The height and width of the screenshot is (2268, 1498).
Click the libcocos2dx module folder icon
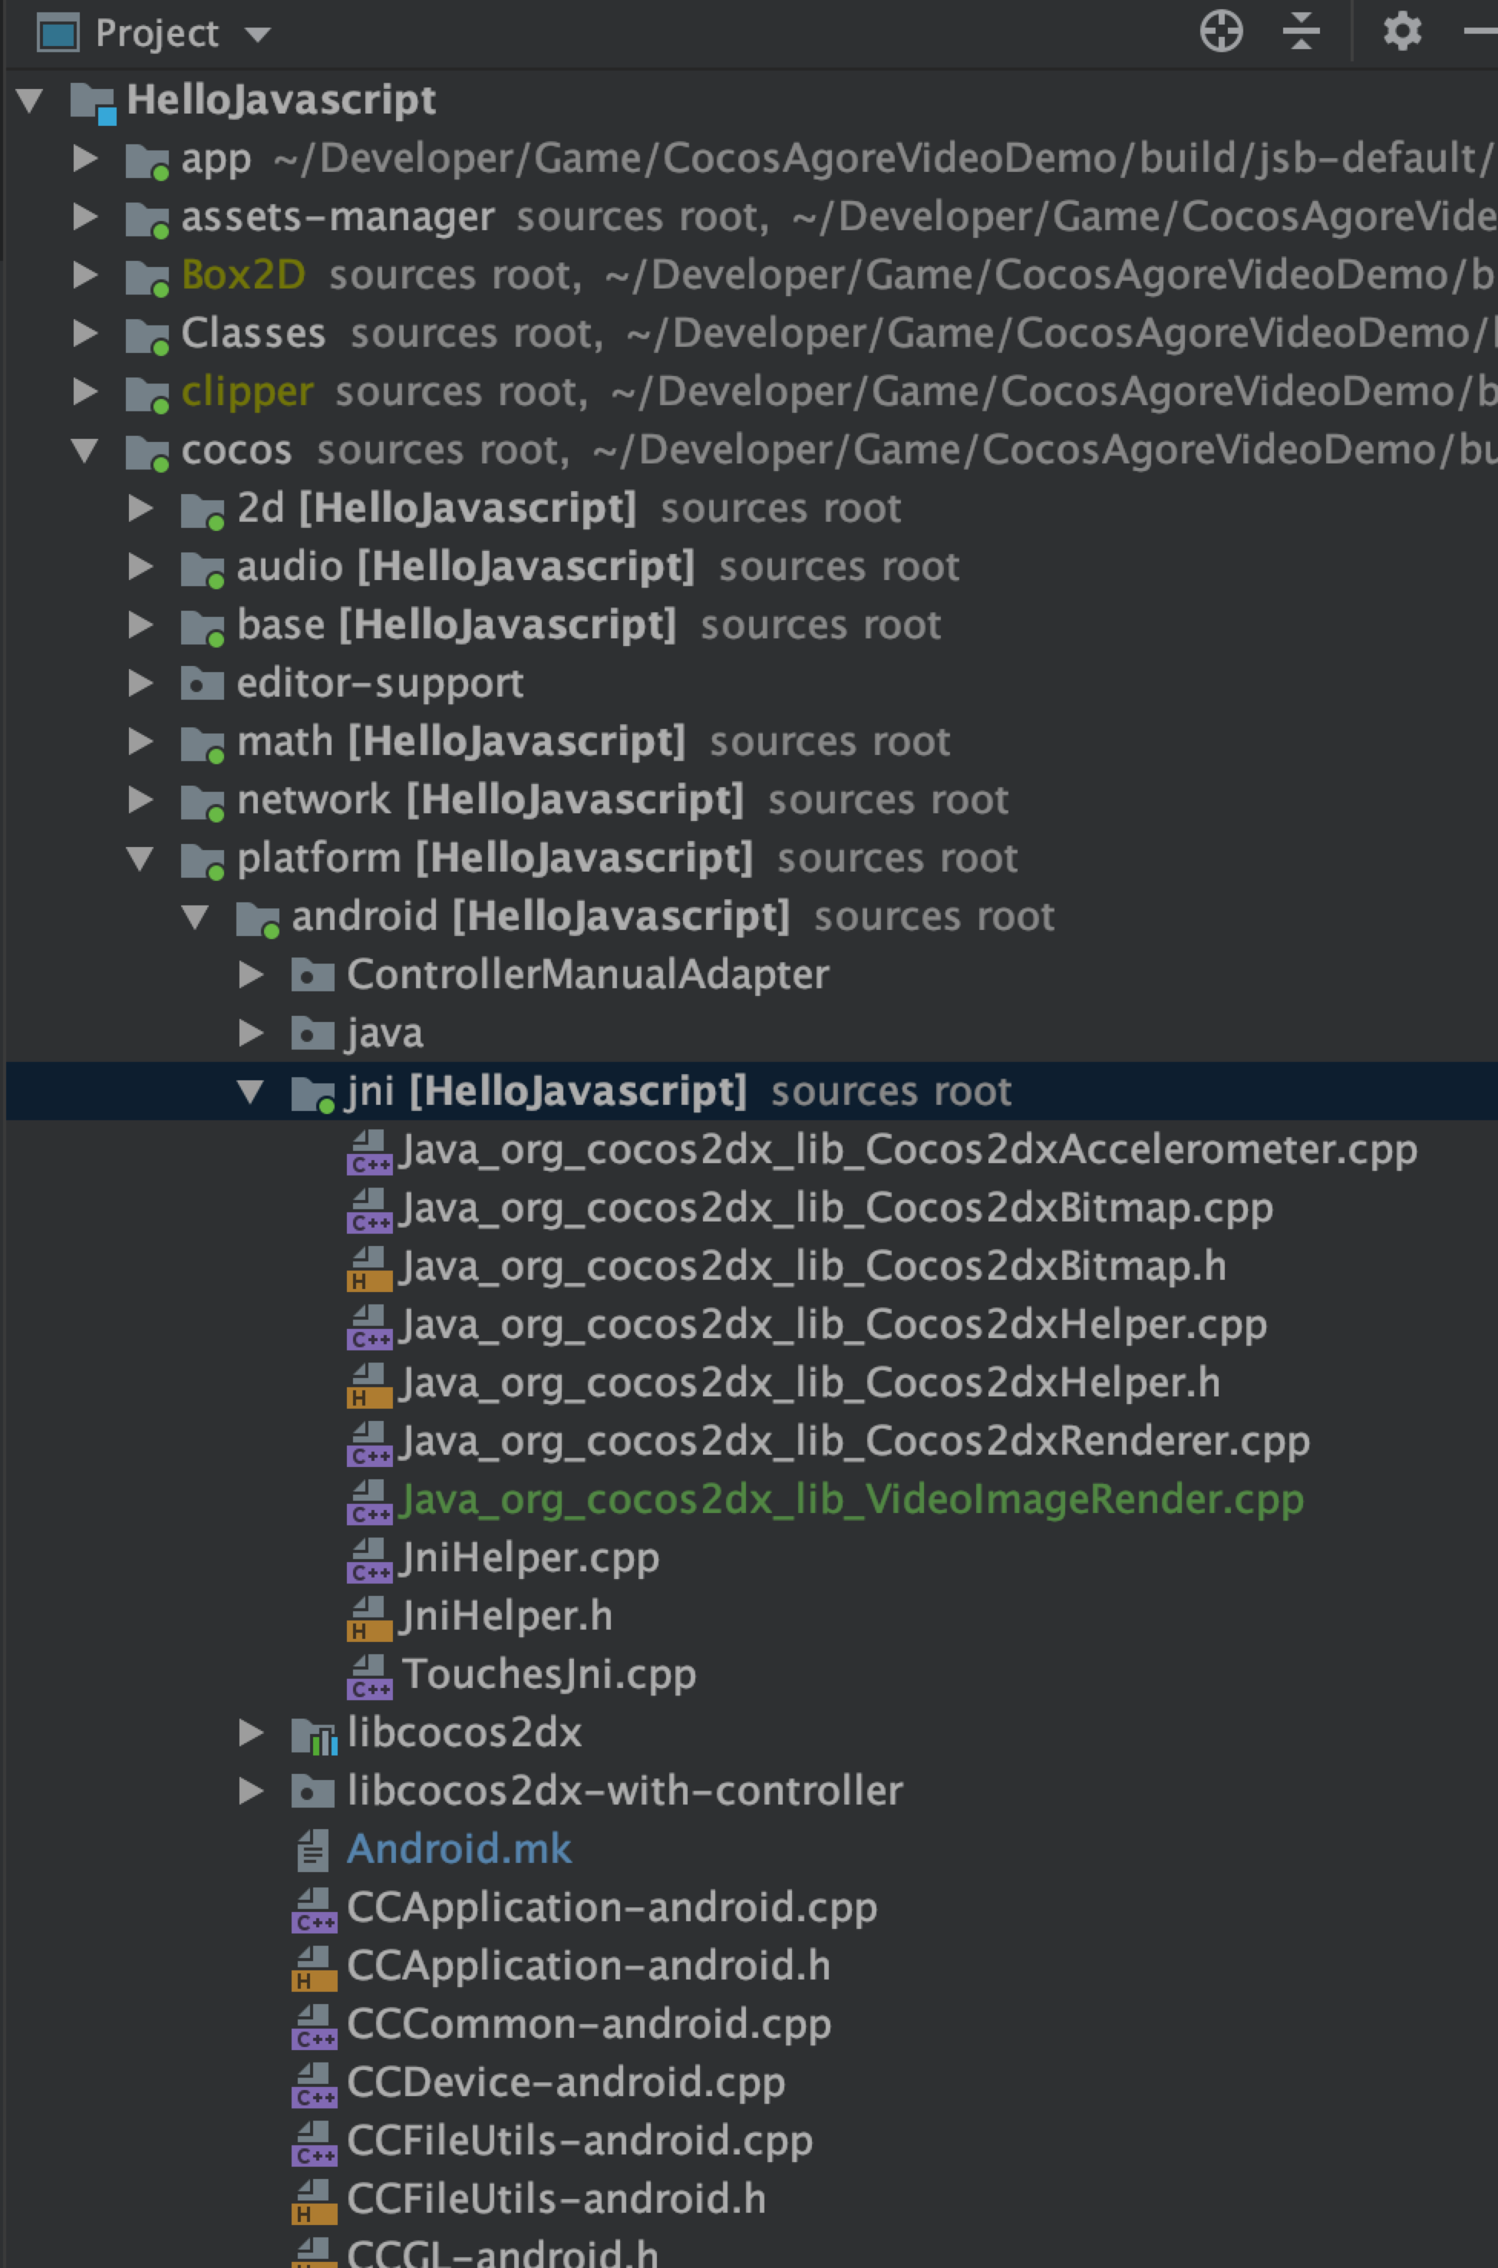click(x=313, y=1734)
